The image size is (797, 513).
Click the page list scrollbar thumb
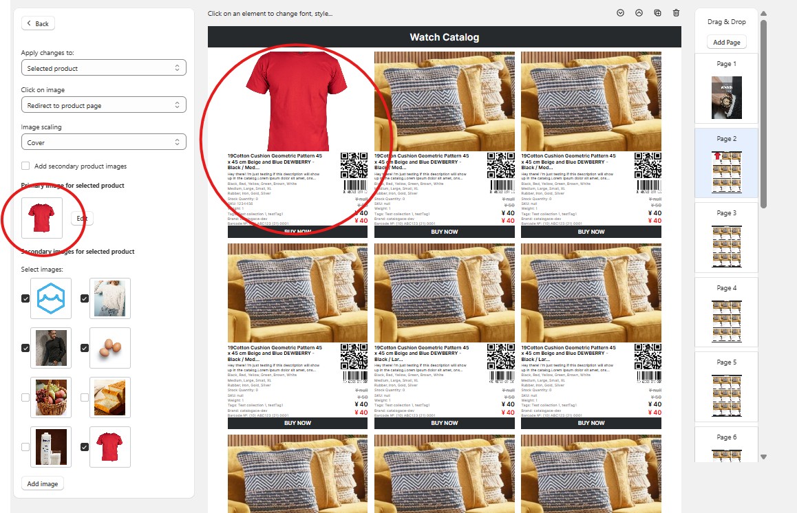tap(763, 114)
